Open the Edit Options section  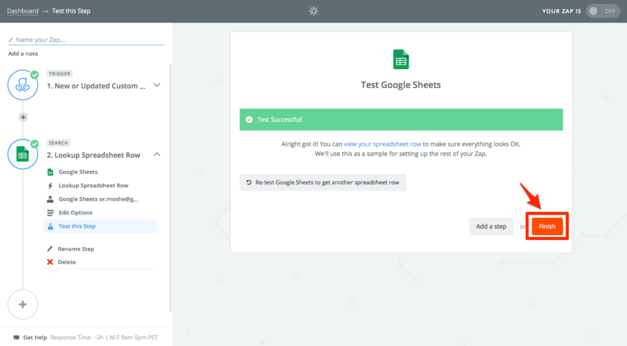click(x=75, y=212)
